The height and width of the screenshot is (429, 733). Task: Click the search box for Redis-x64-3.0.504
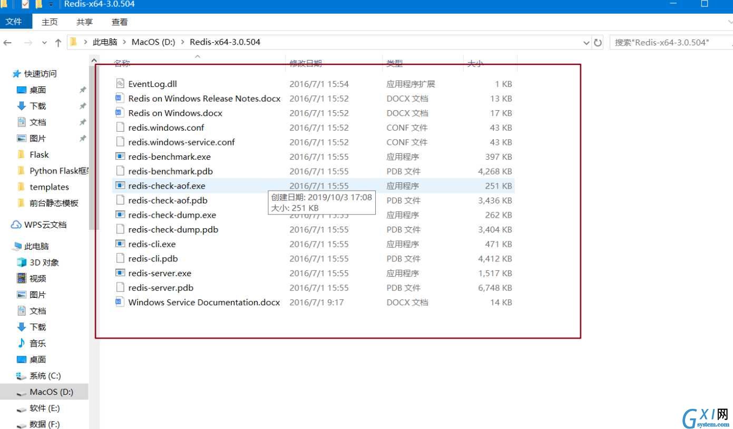click(x=671, y=42)
